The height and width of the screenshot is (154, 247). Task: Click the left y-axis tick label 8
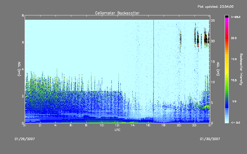click(x=23, y=15)
